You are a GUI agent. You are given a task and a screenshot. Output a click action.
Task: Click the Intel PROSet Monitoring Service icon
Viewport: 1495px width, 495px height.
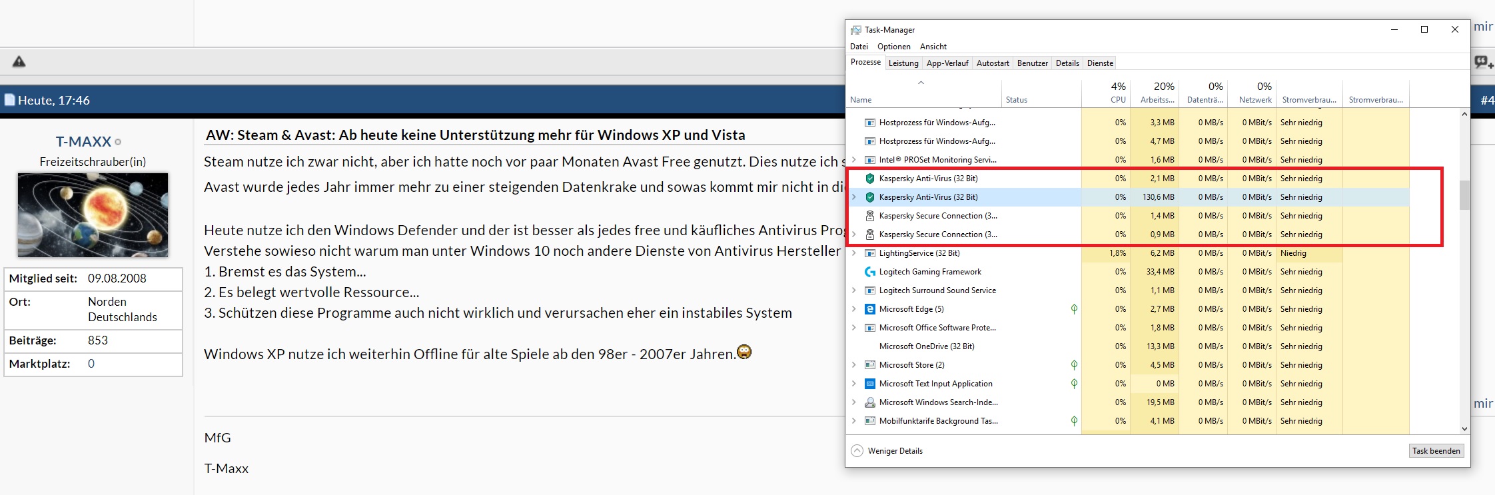(x=869, y=160)
